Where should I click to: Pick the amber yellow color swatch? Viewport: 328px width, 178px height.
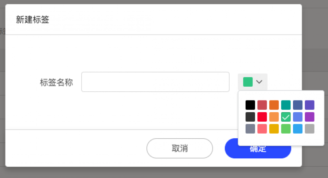tap(274, 129)
